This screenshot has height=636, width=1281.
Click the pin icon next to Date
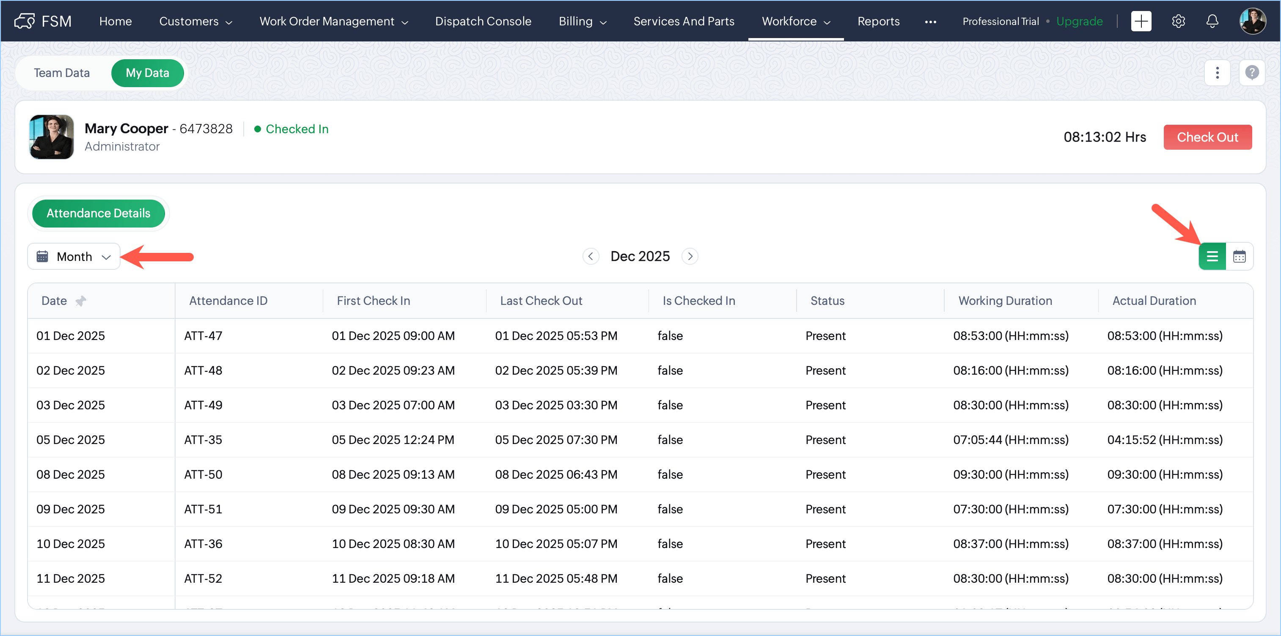80,301
